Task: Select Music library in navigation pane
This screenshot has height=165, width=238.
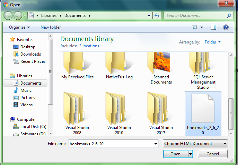Action: 23,90
